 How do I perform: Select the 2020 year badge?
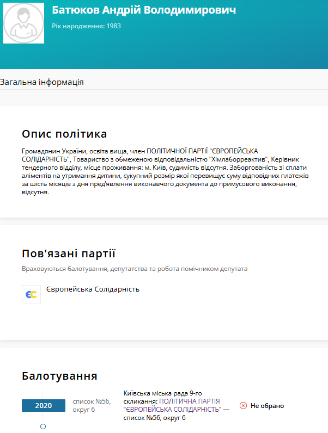point(43,406)
